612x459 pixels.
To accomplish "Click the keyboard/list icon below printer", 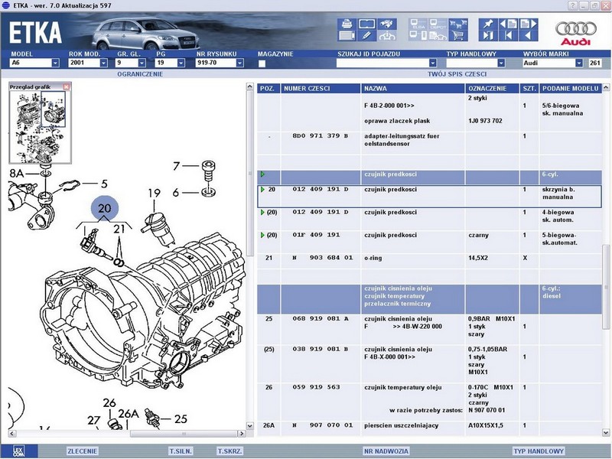I will pyautogui.click(x=347, y=36).
